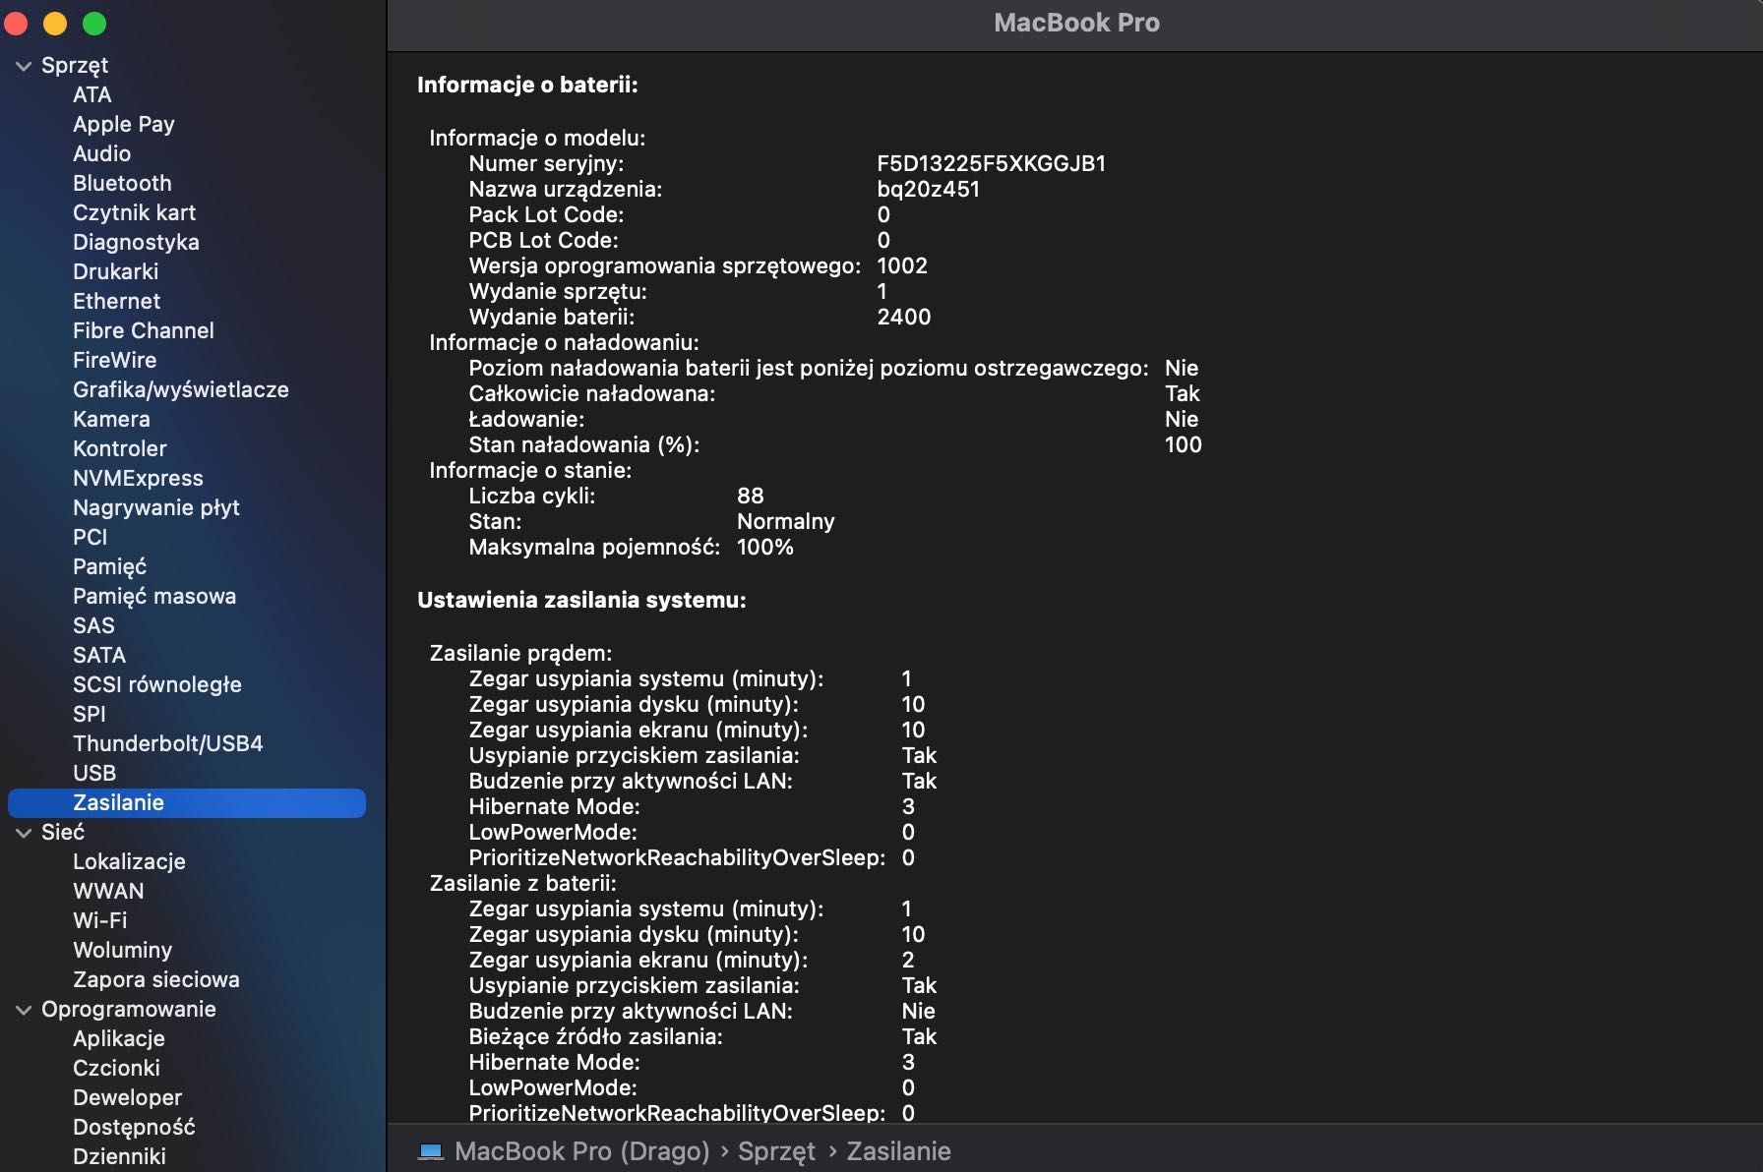
Task: Click device name bq20z451
Action: tap(928, 189)
